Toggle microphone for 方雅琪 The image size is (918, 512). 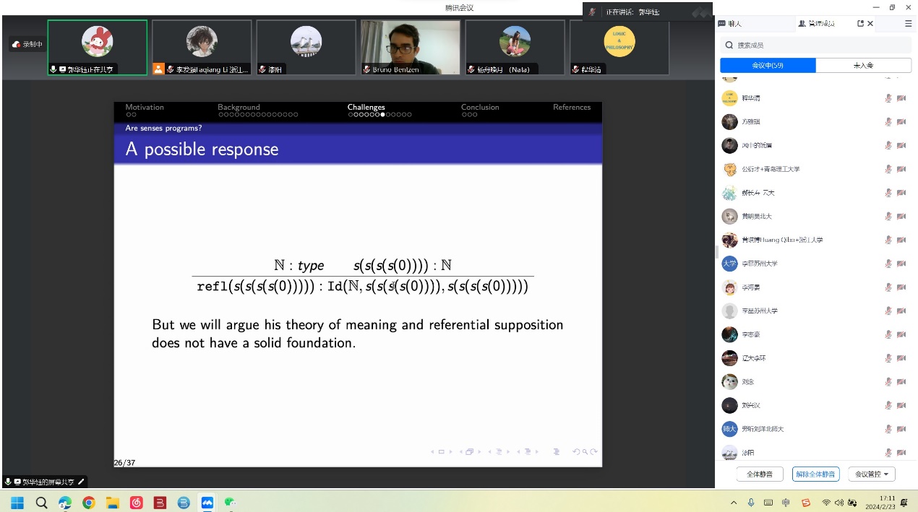[x=888, y=122]
